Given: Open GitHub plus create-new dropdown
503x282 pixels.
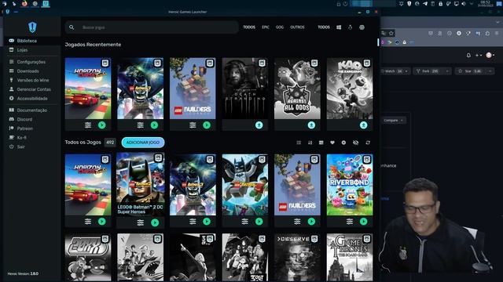Looking at the screenshot, I should [479, 56].
